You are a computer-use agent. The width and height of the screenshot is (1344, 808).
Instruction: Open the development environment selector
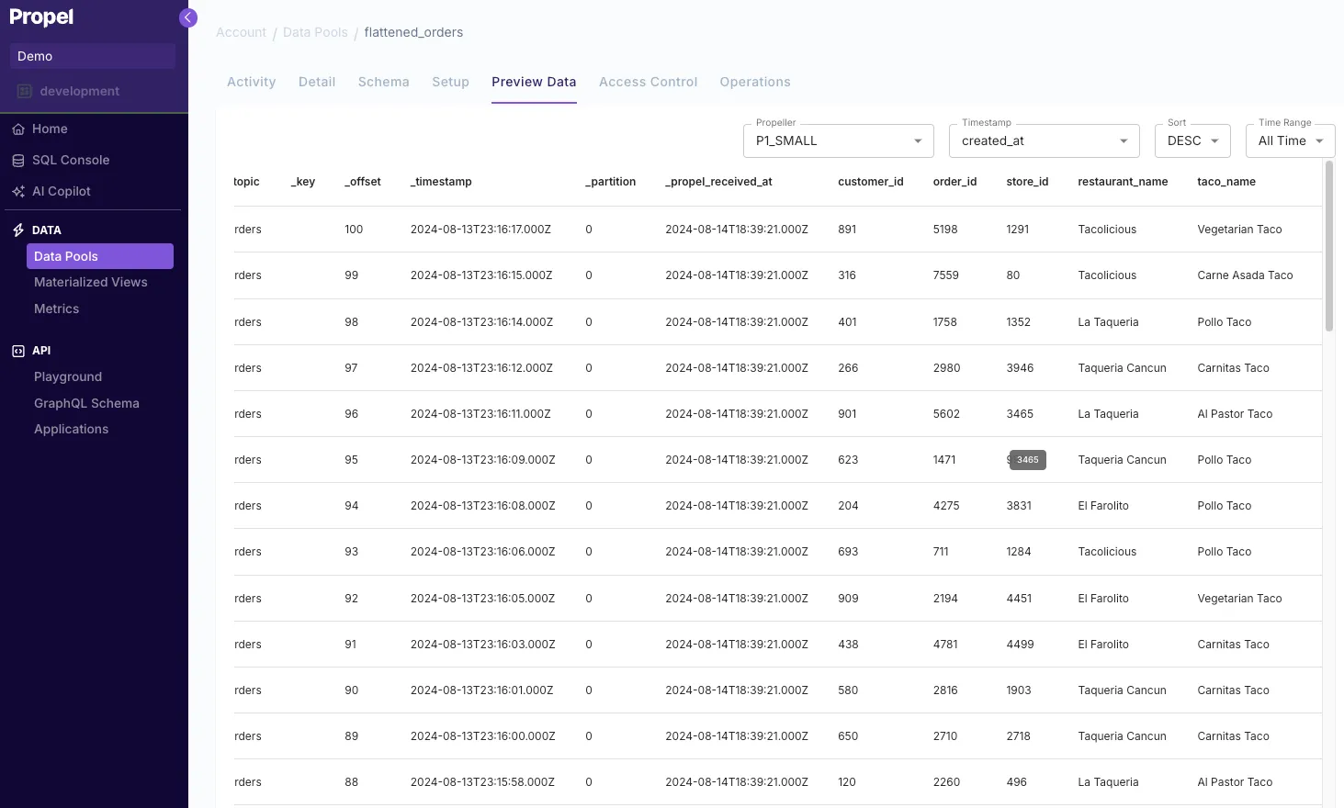click(92, 91)
